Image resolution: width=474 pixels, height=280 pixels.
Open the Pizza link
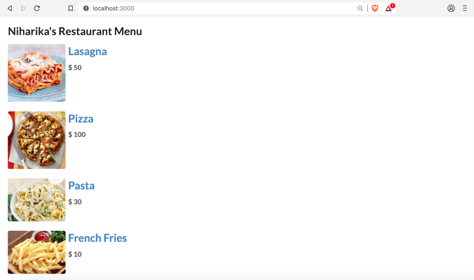click(x=81, y=119)
